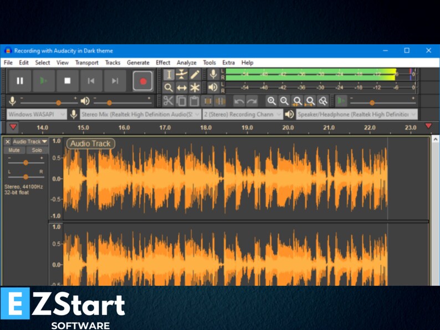Click the playback level meter bar
The image size is (440, 330).
(x=320, y=87)
